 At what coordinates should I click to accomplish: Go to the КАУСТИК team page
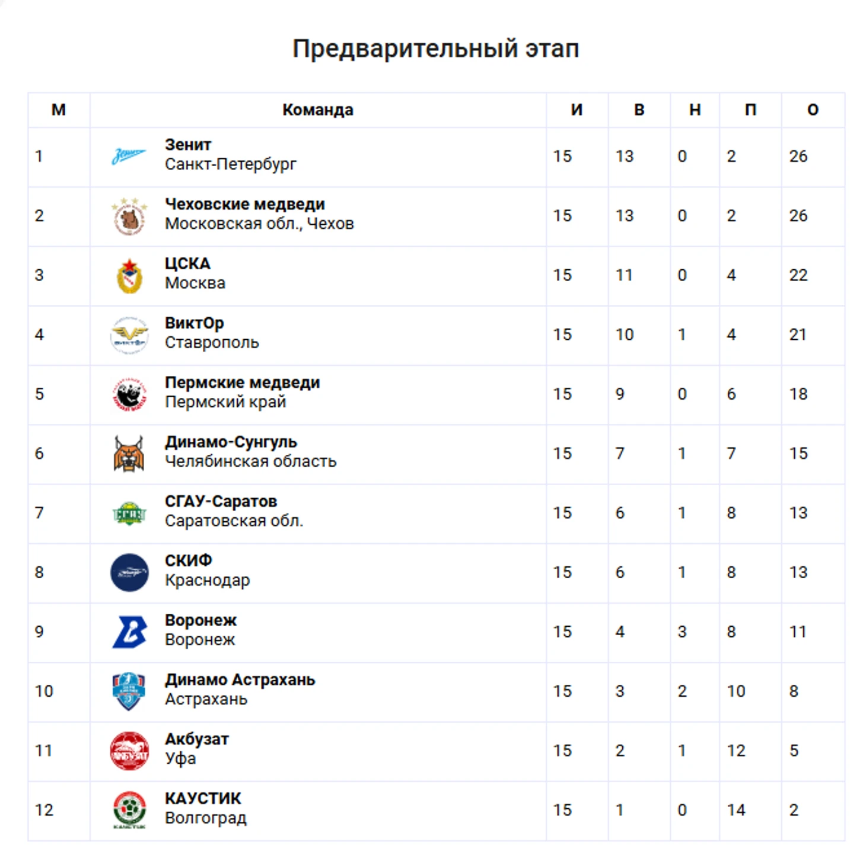pyautogui.click(x=203, y=798)
